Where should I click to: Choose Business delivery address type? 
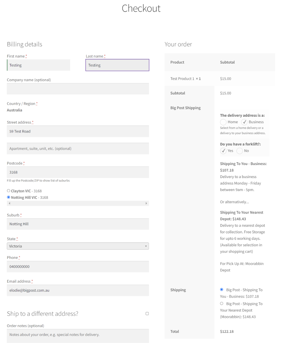(x=244, y=122)
